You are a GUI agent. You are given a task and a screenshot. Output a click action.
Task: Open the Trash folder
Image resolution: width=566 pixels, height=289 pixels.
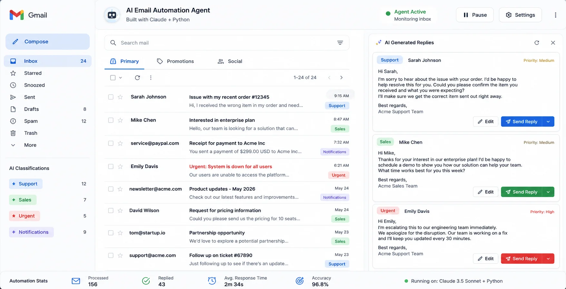(47, 133)
